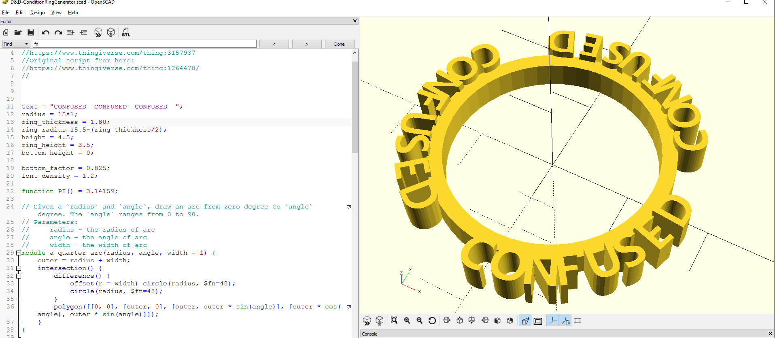This screenshot has height=338, width=775.
Task: Open the Find mode dropdown
Action: pyautogui.click(x=16, y=44)
